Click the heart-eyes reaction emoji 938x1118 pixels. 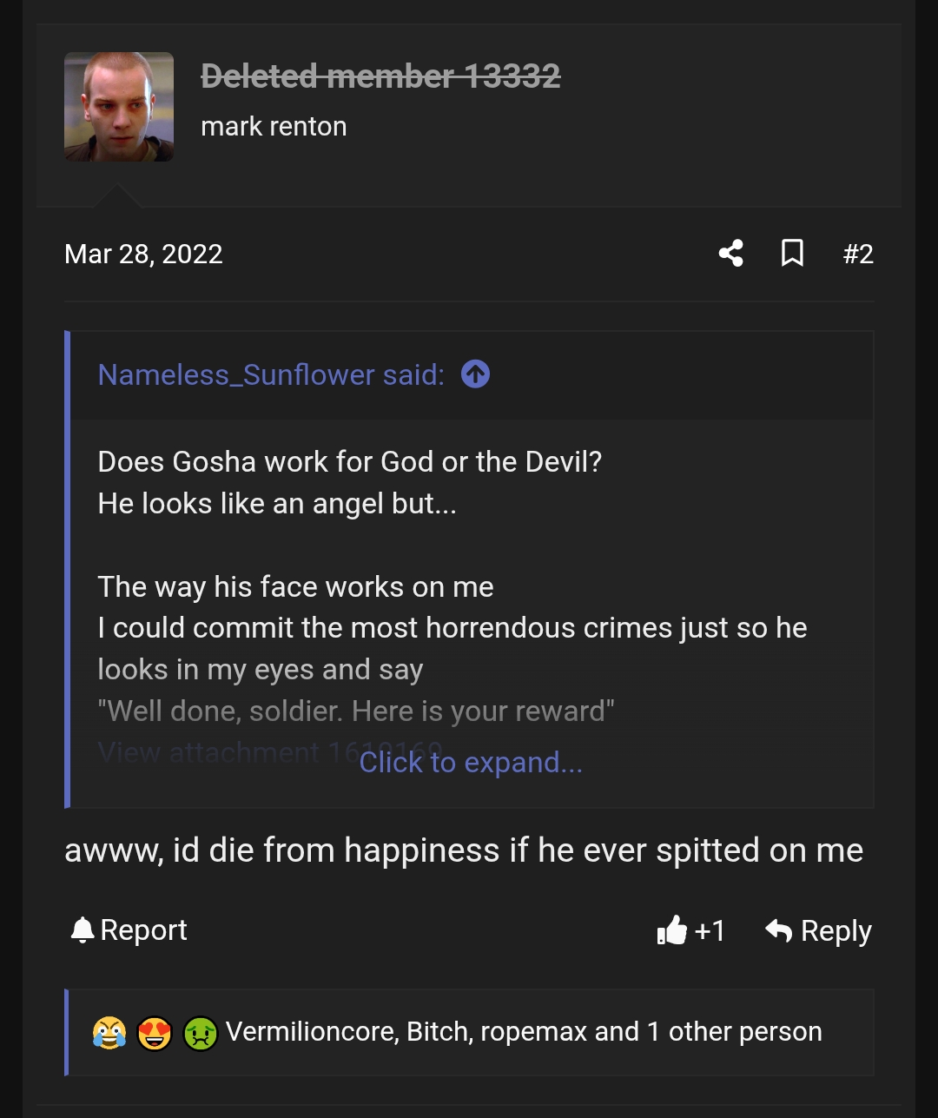point(155,1032)
